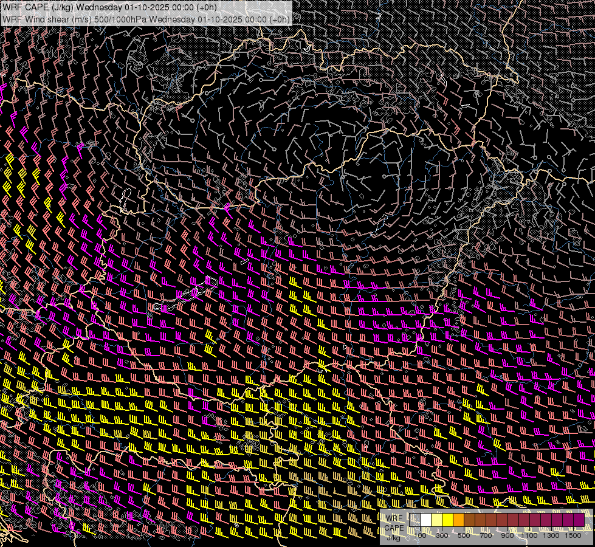
Task: Click the WRF text in the legend
Action: (x=394, y=518)
